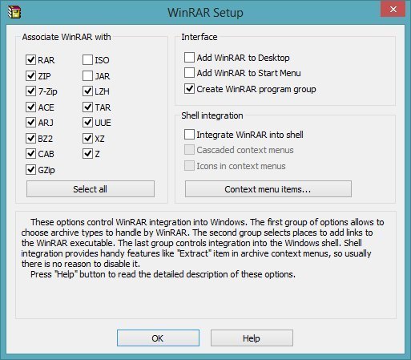Disable the UUE association

(87, 123)
